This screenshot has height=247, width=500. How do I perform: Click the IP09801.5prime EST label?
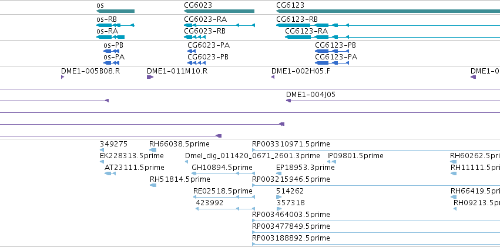[355, 156]
